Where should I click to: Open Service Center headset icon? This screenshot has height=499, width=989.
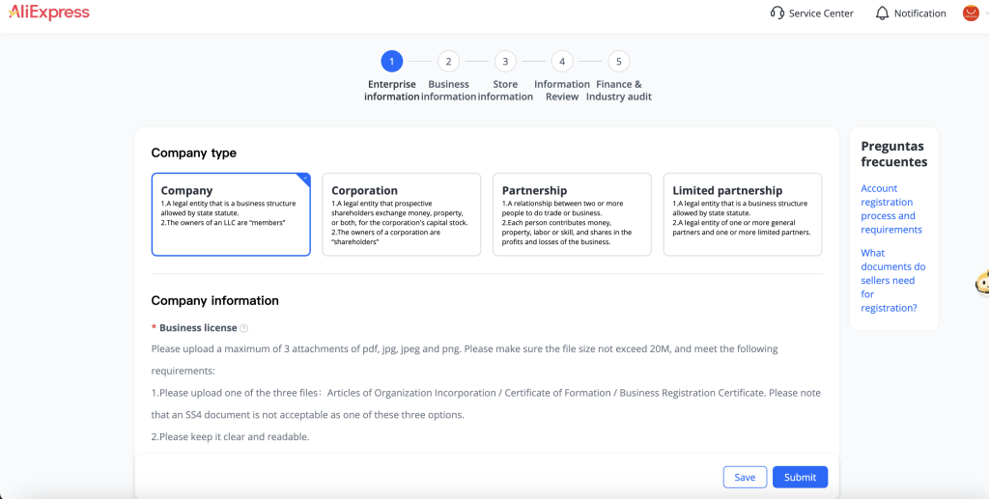[777, 14]
